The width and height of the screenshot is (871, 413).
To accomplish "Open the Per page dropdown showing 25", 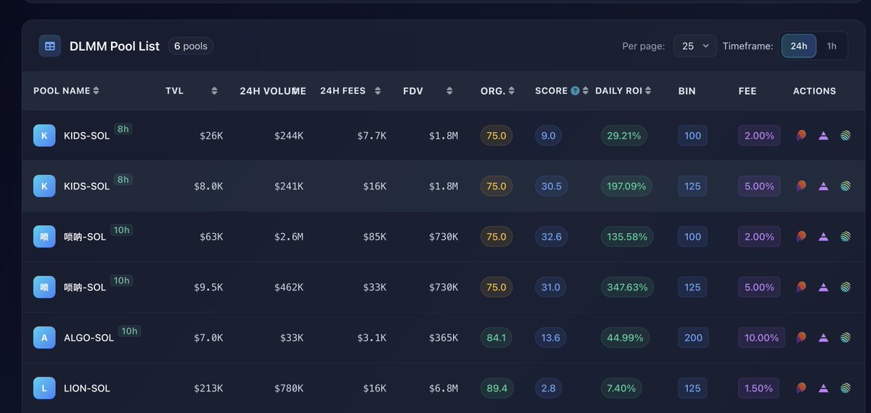I will pos(695,46).
